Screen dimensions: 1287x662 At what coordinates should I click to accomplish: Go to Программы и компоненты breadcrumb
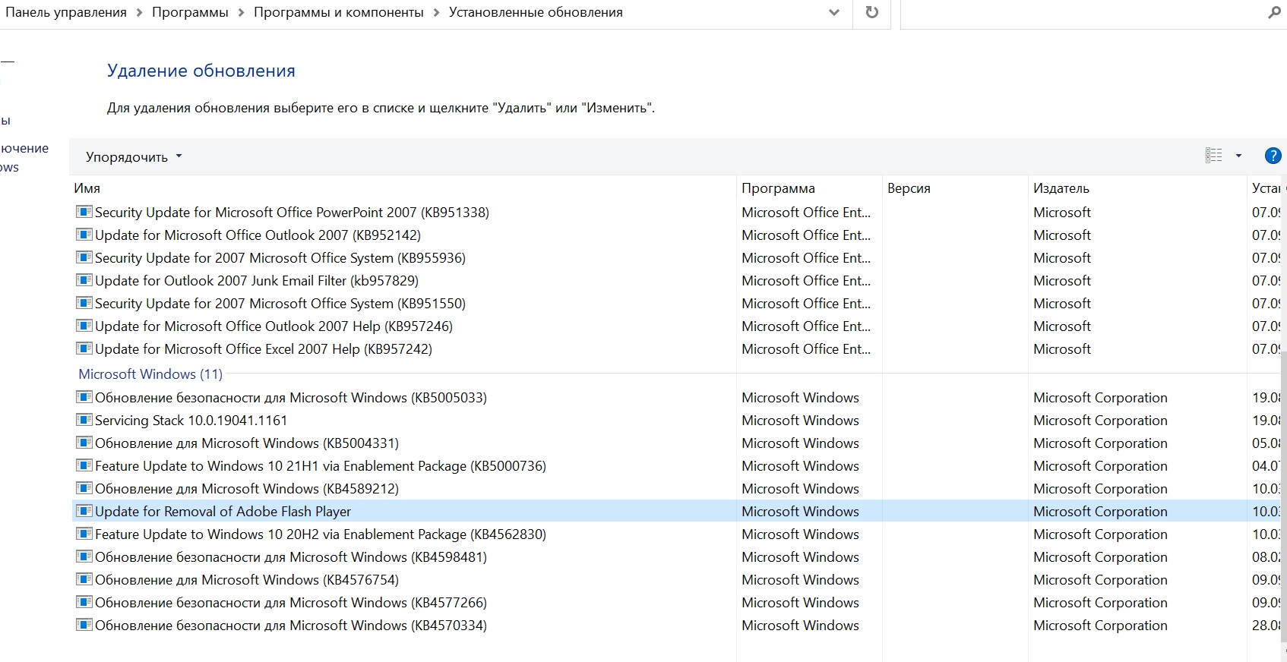point(339,12)
